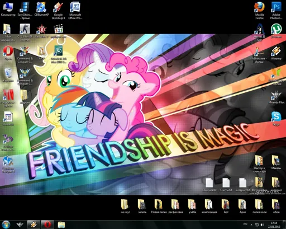Open the RU language indicator
286x229 pixels.
[x=245, y=224]
